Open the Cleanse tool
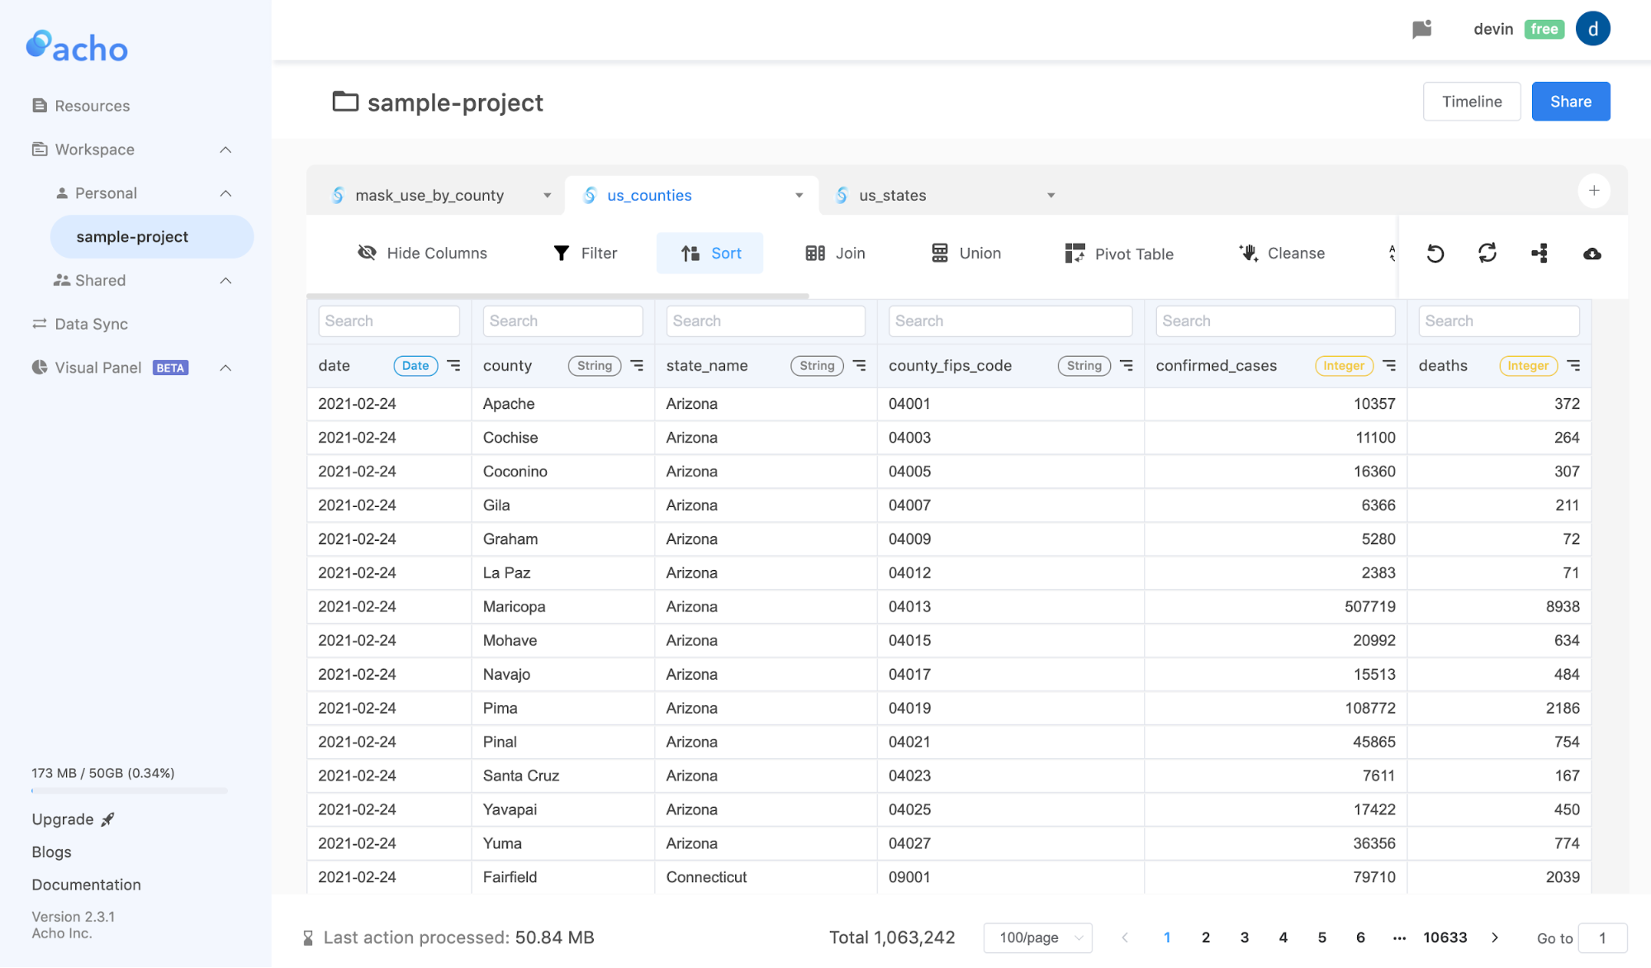Viewport: 1651px width, 968px height. (x=1282, y=254)
